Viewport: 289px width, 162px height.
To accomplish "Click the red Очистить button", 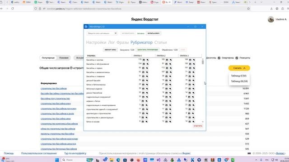I will click(x=198, y=126).
